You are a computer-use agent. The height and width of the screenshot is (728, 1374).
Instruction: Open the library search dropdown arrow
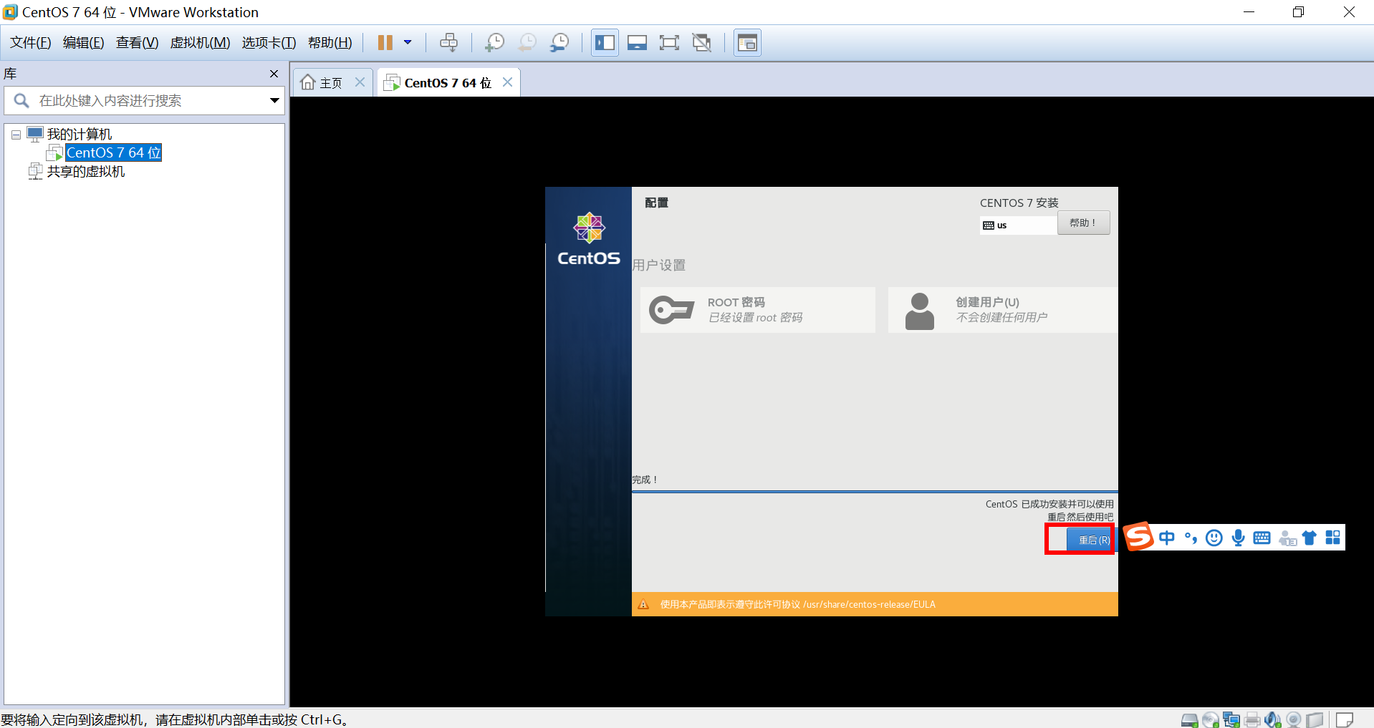[274, 101]
